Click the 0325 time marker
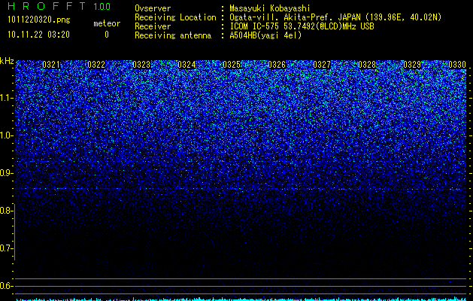The width and height of the screenshot is (473, 301). pos(232,65)
